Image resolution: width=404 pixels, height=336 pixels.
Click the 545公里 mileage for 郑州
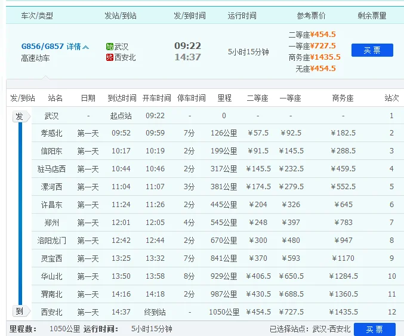pyautogui.click(x=224, y=223)
